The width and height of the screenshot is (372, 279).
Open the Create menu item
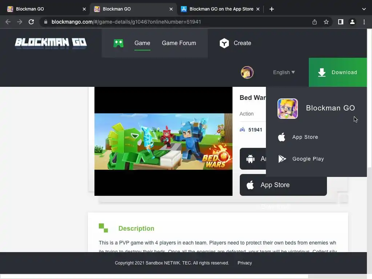point(242,43)
